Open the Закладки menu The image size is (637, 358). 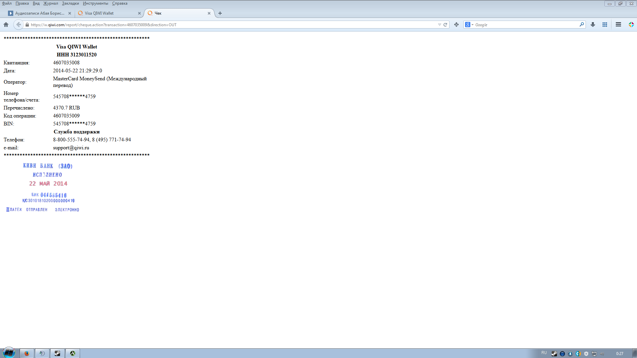pos(70,3)
